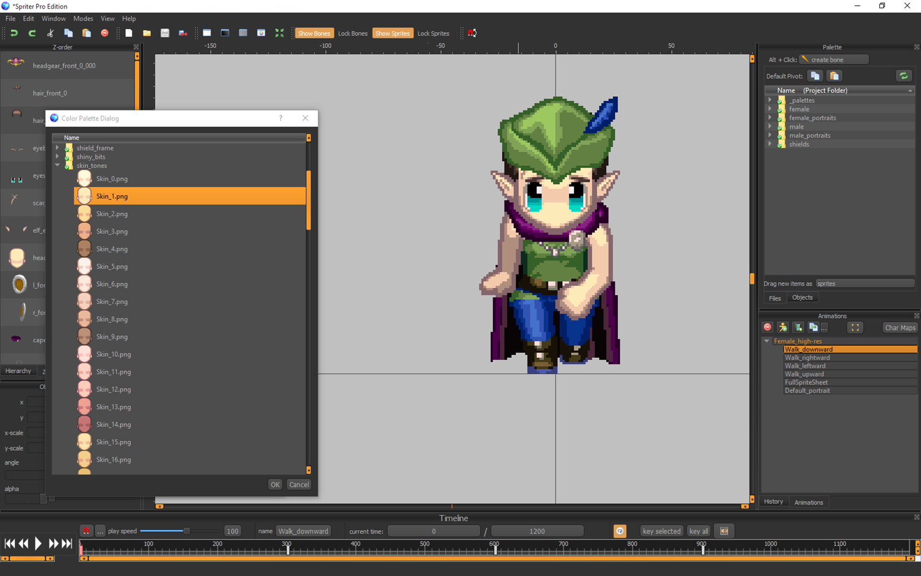Viewport: 921px width, 576px height.
Task: Select the Walk_rightward animation
Action: click(807, 357)
